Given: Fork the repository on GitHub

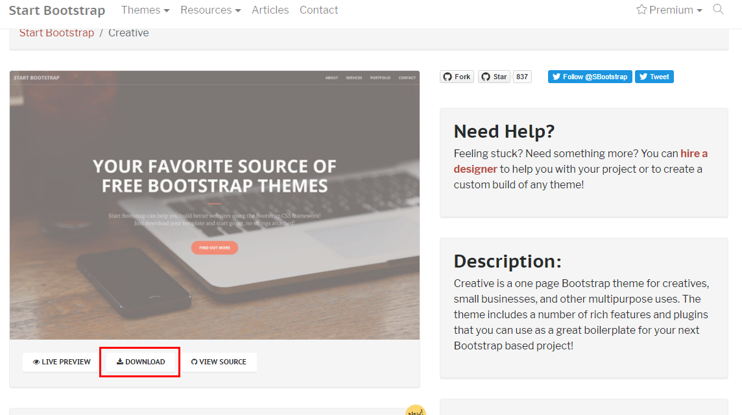Looking at the screenshot, I should point(457,77).
